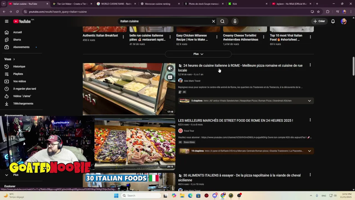The height and width of the screenshot is (200, 355).
Task: Bookmark this page with the star
Action: tap(318, 12)
